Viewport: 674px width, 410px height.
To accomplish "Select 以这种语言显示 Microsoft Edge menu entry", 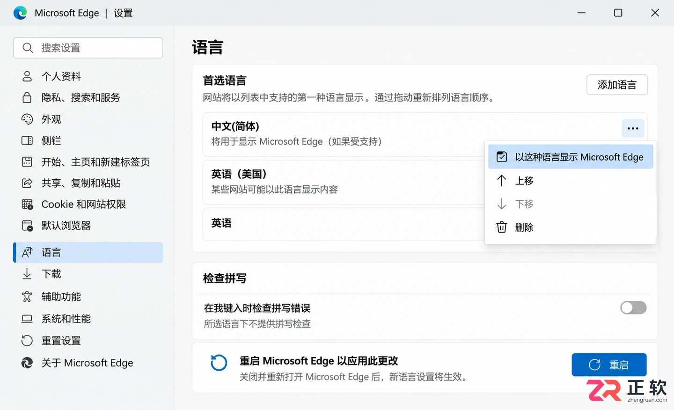I will pyautogui.click(x=571, y=157).
